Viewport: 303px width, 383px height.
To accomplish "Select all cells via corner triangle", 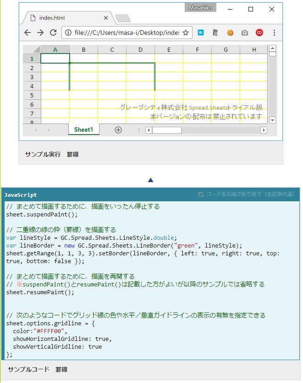I will tap(32, 49).
